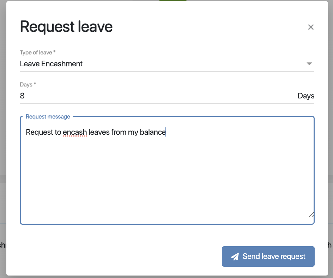The height and width of the screenshot is (278, 333).
Task: Click the "Request message" floating label
Action: 48,117
